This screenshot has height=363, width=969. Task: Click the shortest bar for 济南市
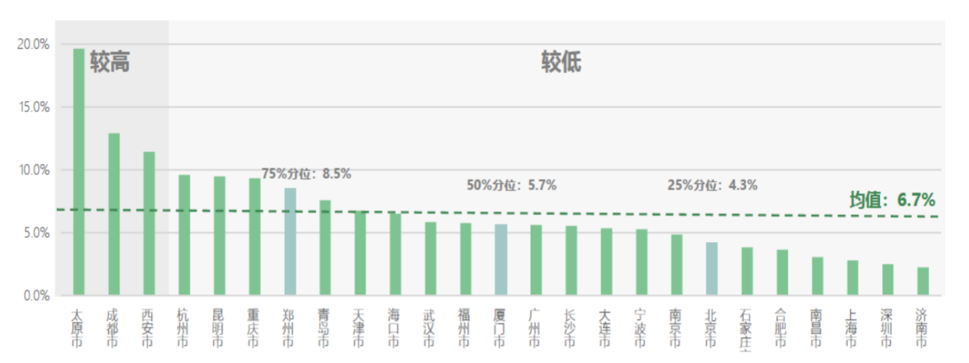tap(922, 281)
